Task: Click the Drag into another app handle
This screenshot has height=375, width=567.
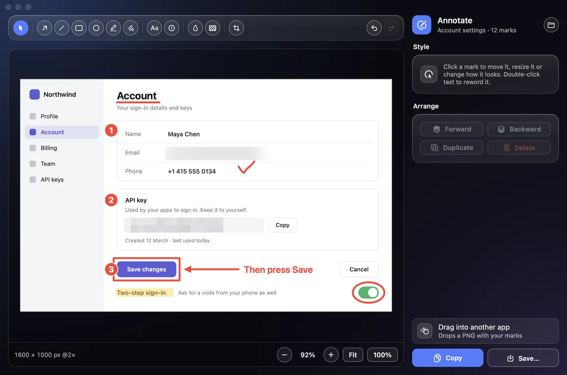Action: (x=485, y=331)
